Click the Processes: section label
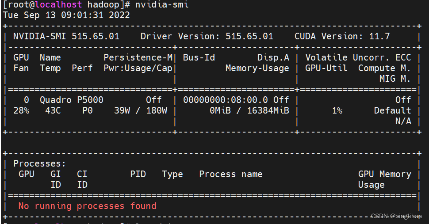 [x=40, y=163]
